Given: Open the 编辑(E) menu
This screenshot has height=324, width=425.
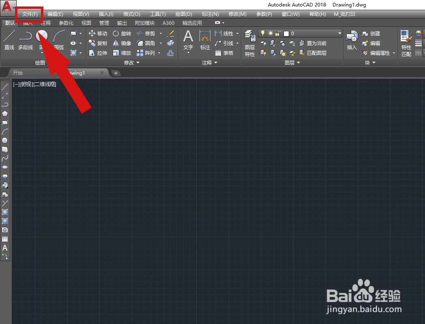Looking at the screenshot, I should (55, 14).
